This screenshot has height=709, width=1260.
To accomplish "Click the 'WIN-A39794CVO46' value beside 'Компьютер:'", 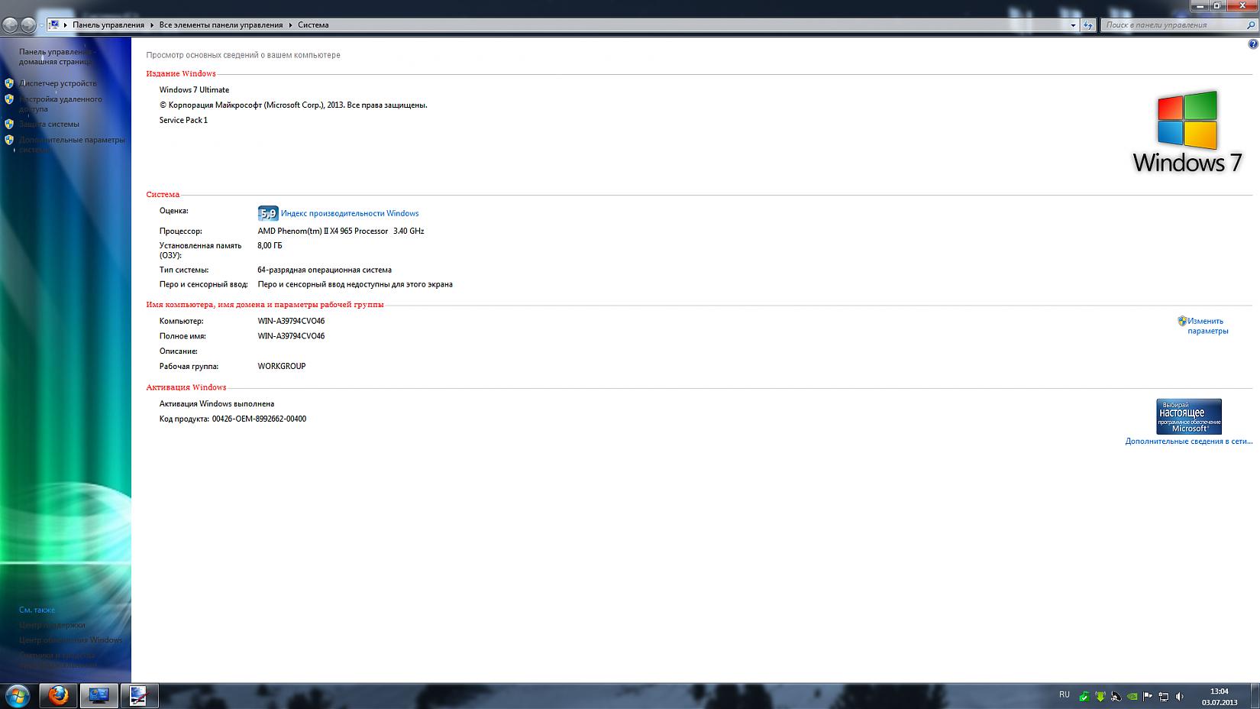I will tap(291, 321).
